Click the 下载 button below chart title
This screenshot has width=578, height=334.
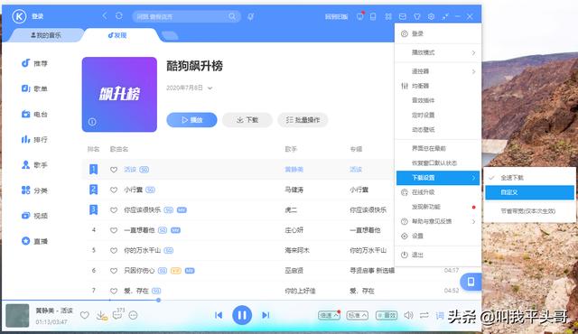point(247,120)
